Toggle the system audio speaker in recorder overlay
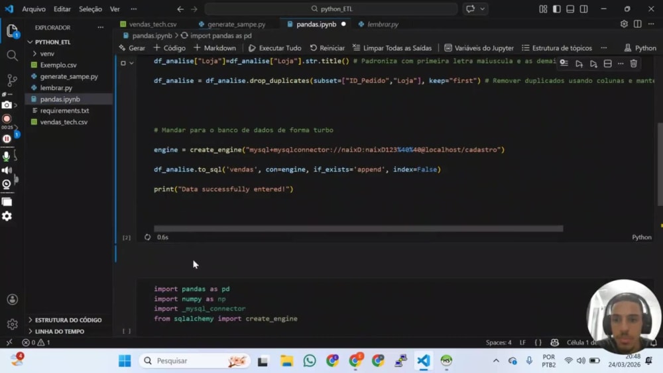The width and height of the screenshot is (663, 373). (7, 170)
